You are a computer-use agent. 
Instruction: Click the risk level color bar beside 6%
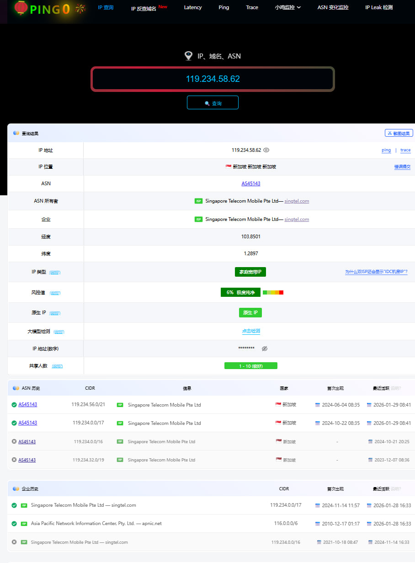coord(273,292)
